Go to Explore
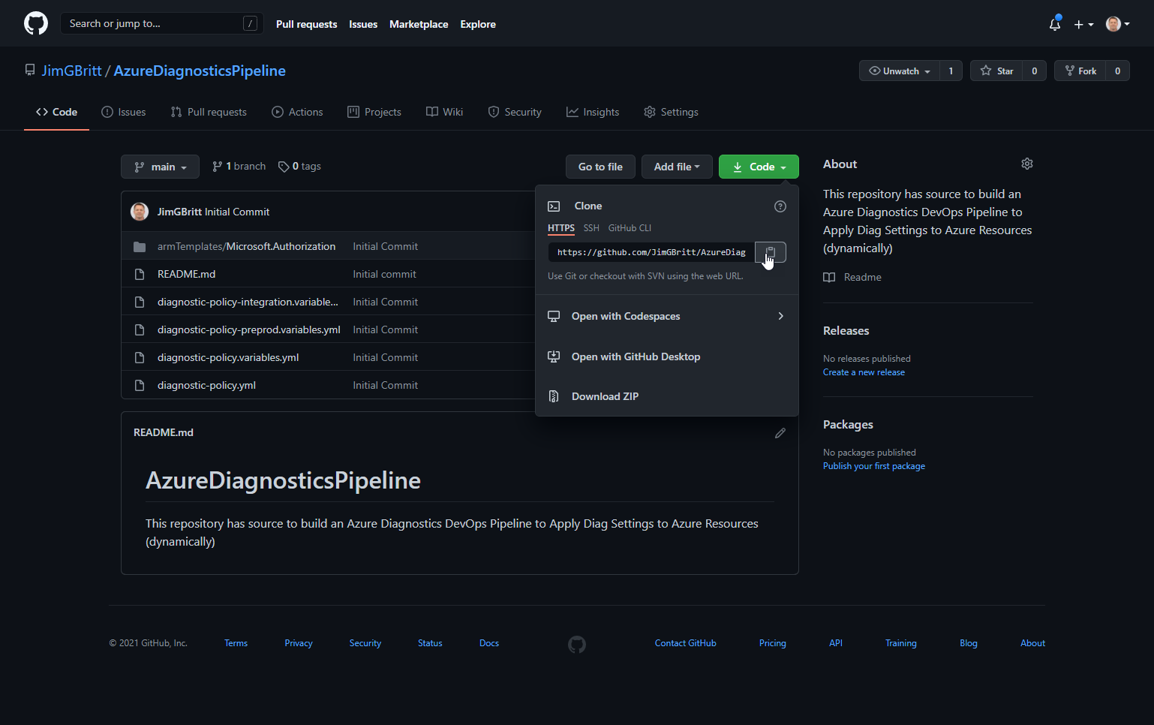The height and width of the screenshot is (725, 1154). coord(478,24)
